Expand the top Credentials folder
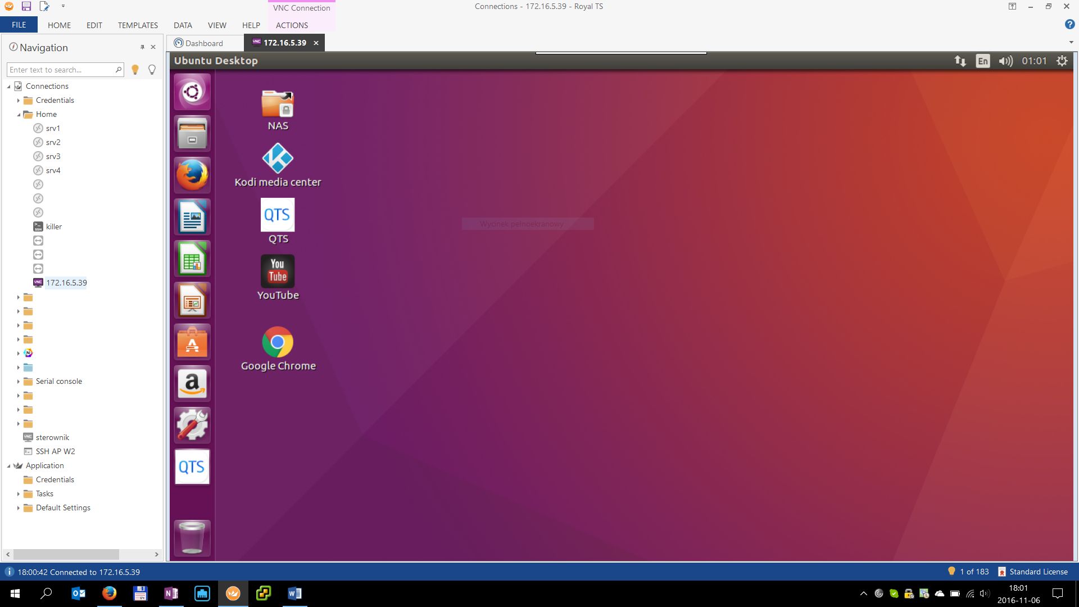Viewport: 1079px width, 607px height. [18, 101]
